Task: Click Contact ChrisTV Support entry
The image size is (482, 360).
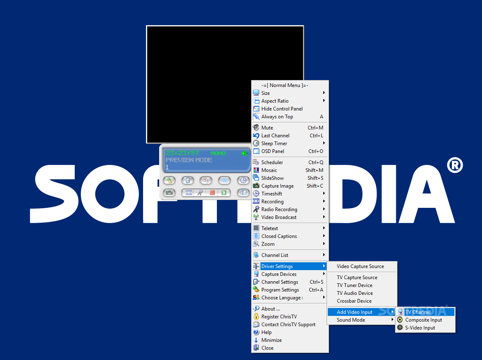Action: [x=290, y=325]
